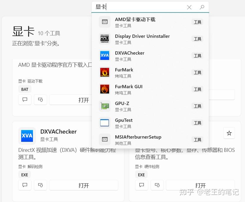The image size is (245, 202).
Task: Favorite the right-hand tool with the star icon
Action: [x=229, y=133]
